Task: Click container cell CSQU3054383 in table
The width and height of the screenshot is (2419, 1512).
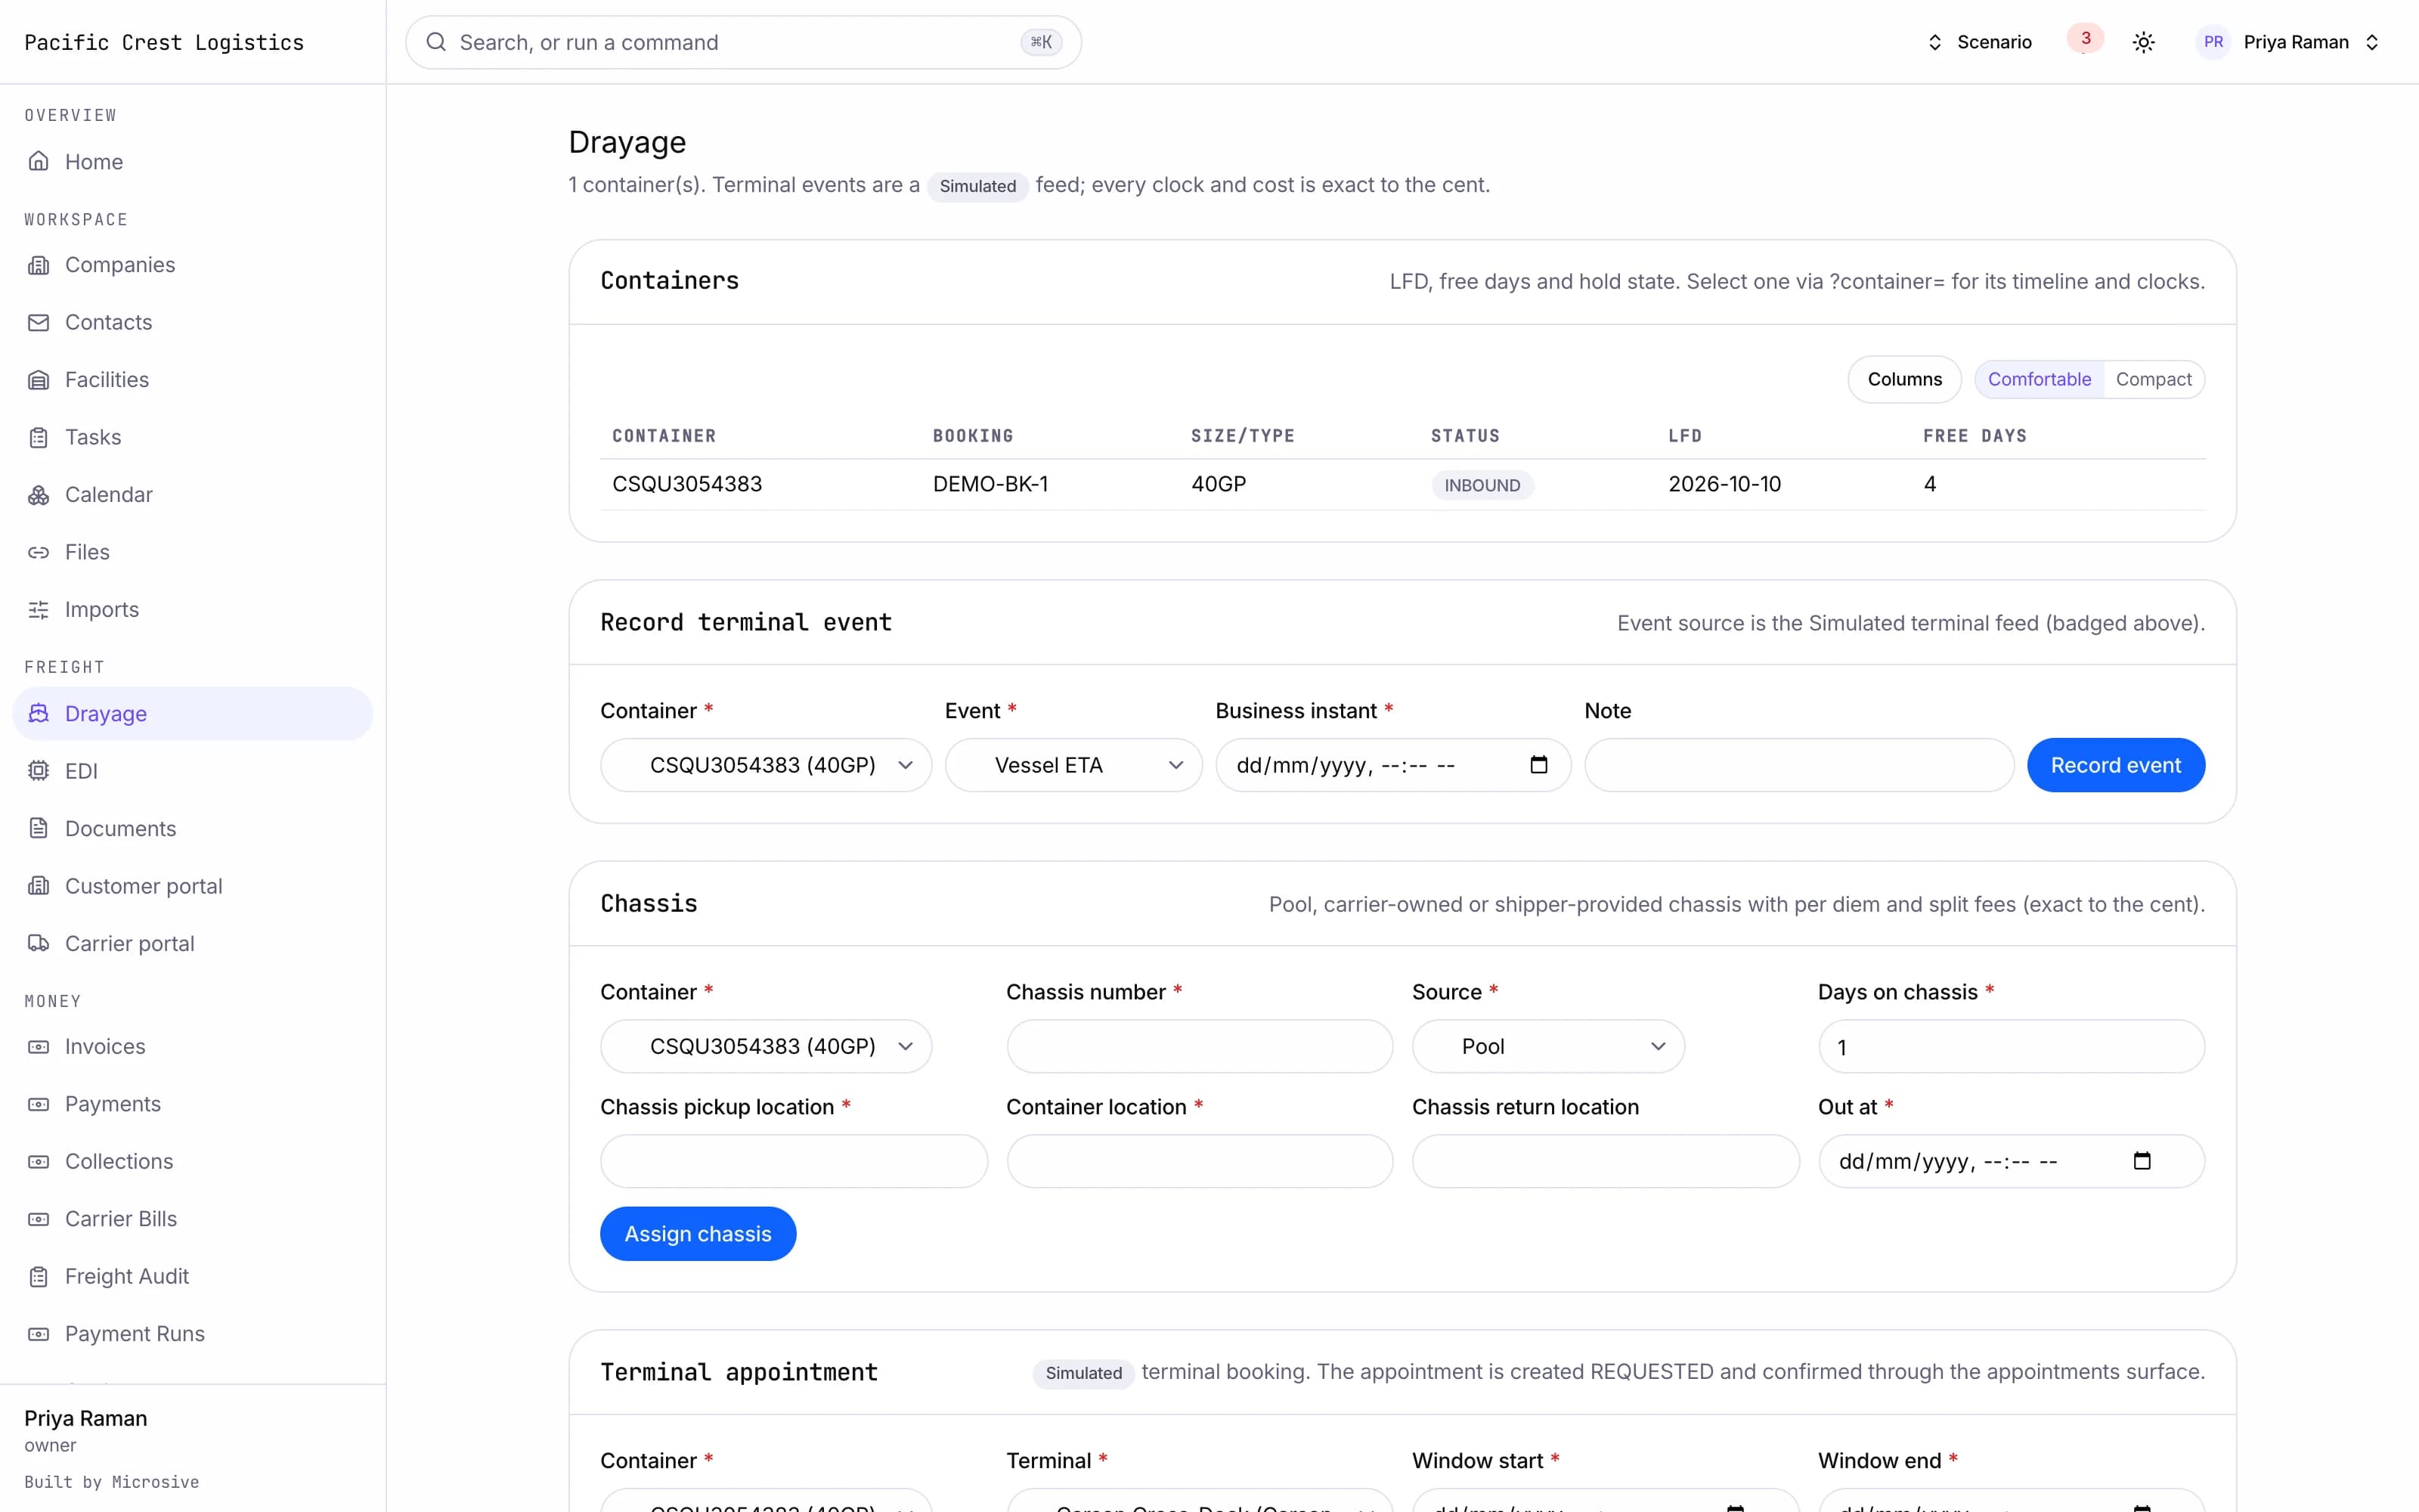Action: click(686, 484)
